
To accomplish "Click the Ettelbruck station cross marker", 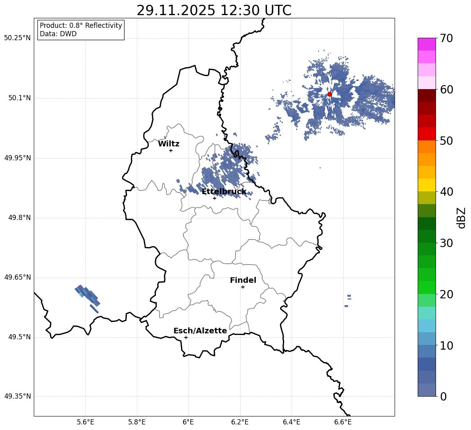I will 214,198.
